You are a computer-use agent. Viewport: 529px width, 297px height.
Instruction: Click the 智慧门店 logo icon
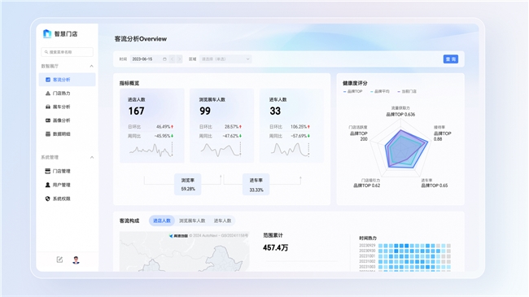tap(47, 33)
